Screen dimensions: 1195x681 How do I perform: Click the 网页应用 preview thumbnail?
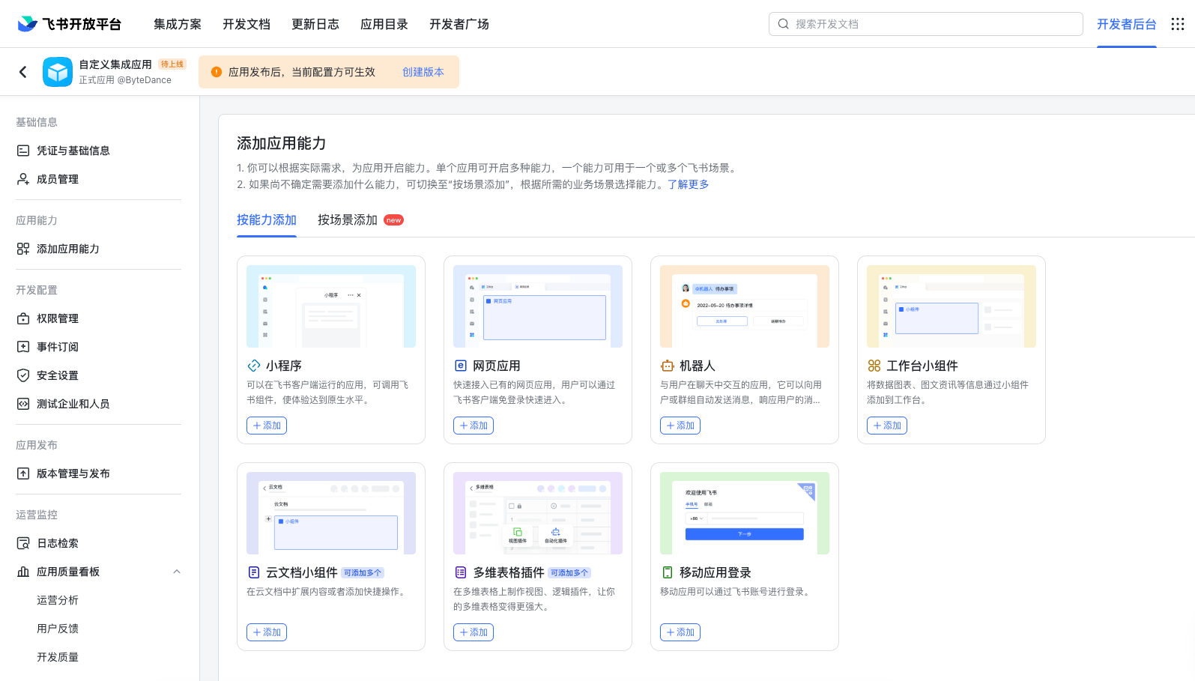(537, 306)
